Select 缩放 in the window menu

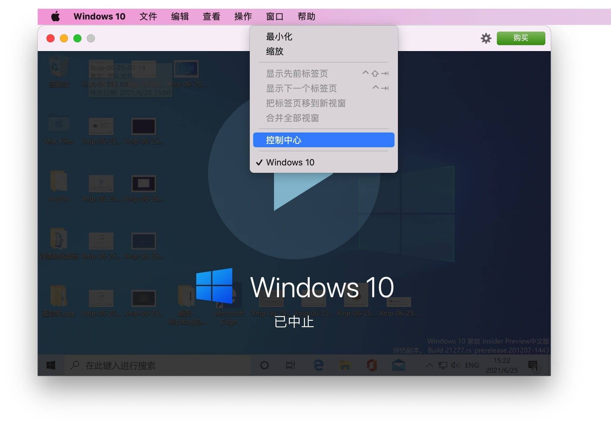click(275, 51)
